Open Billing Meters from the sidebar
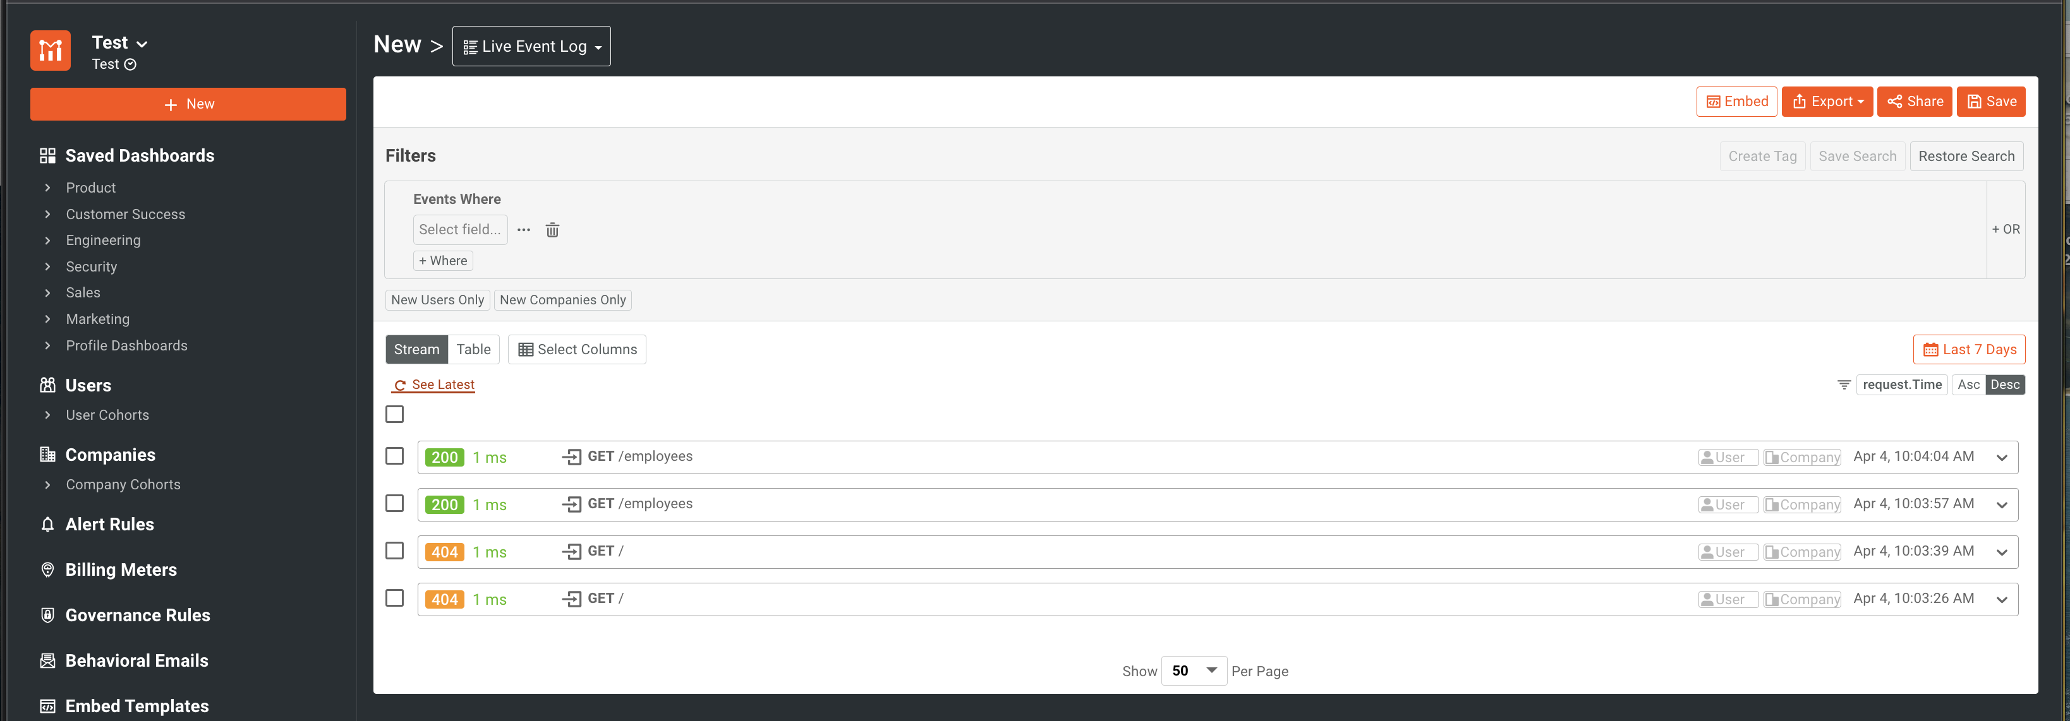The image size is (2070, 721). point(121,569)
